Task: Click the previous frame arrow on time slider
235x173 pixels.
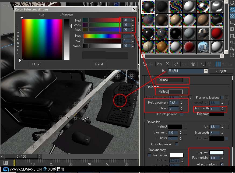Action: tap(2, 156)
